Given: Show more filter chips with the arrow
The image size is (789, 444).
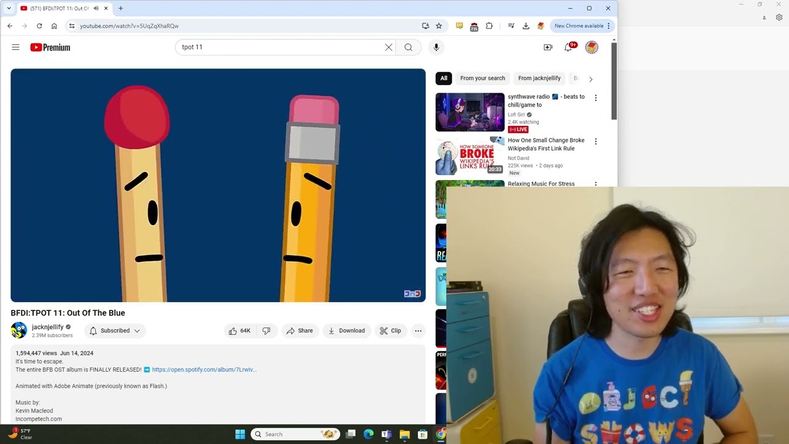Looking at the screenshot, I should tap(591, 79).
